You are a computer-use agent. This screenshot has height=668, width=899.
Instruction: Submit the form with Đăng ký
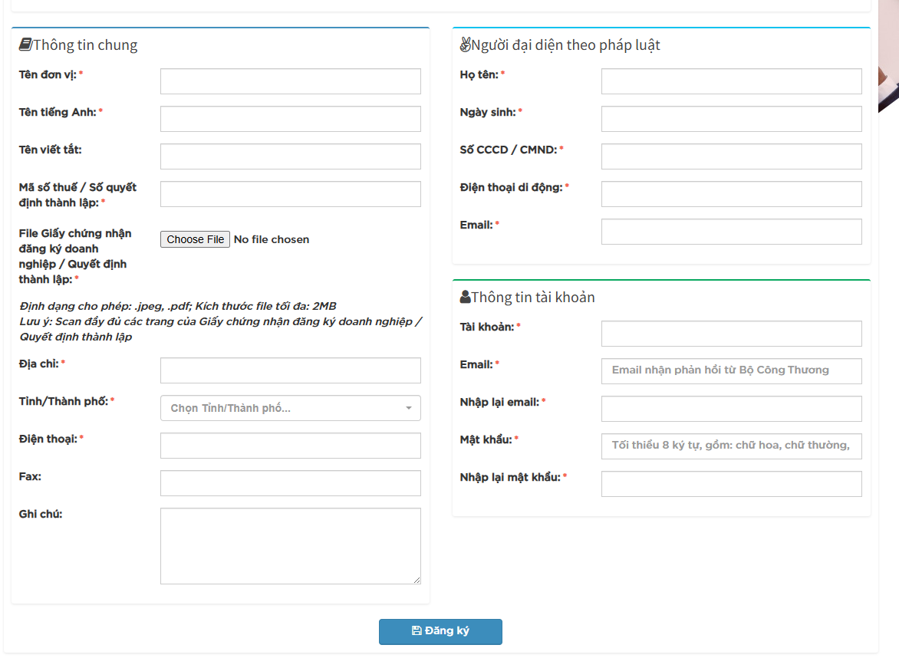440,631
